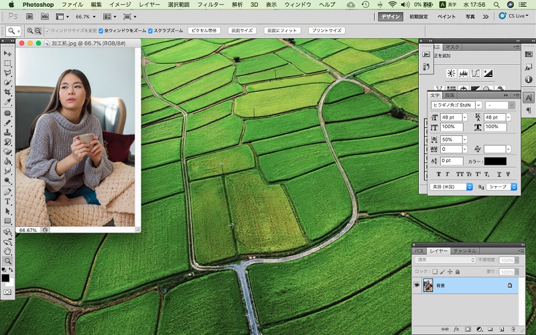
Task: Open the イメージ menu
Action: 120,5
